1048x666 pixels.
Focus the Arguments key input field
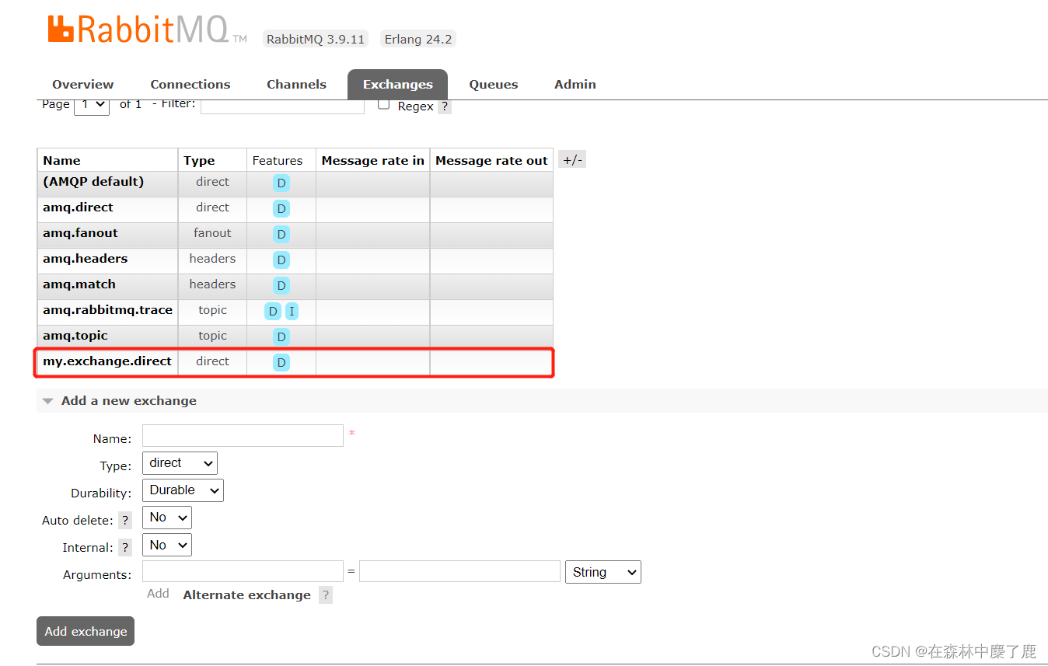[x=243, y=571]
